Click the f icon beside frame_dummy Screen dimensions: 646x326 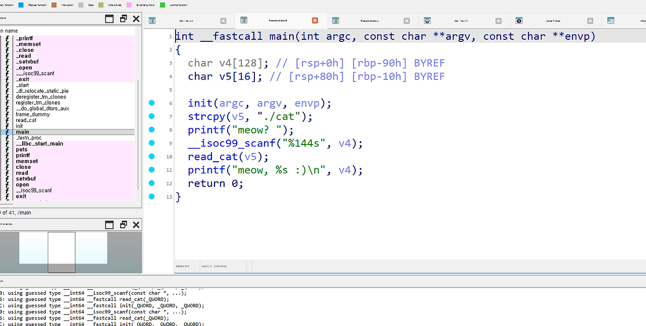pos(7,114)
